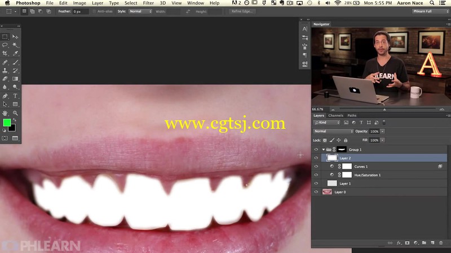Viewport: 451px width, 253px height.
Task: Open the Style dropdown in options bar
Action: (140, 11)
